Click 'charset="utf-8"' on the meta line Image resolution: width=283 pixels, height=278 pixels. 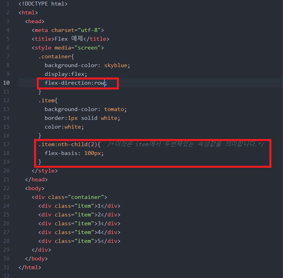tap(76, 30)
